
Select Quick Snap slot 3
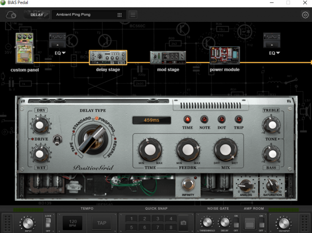[157, 219]
